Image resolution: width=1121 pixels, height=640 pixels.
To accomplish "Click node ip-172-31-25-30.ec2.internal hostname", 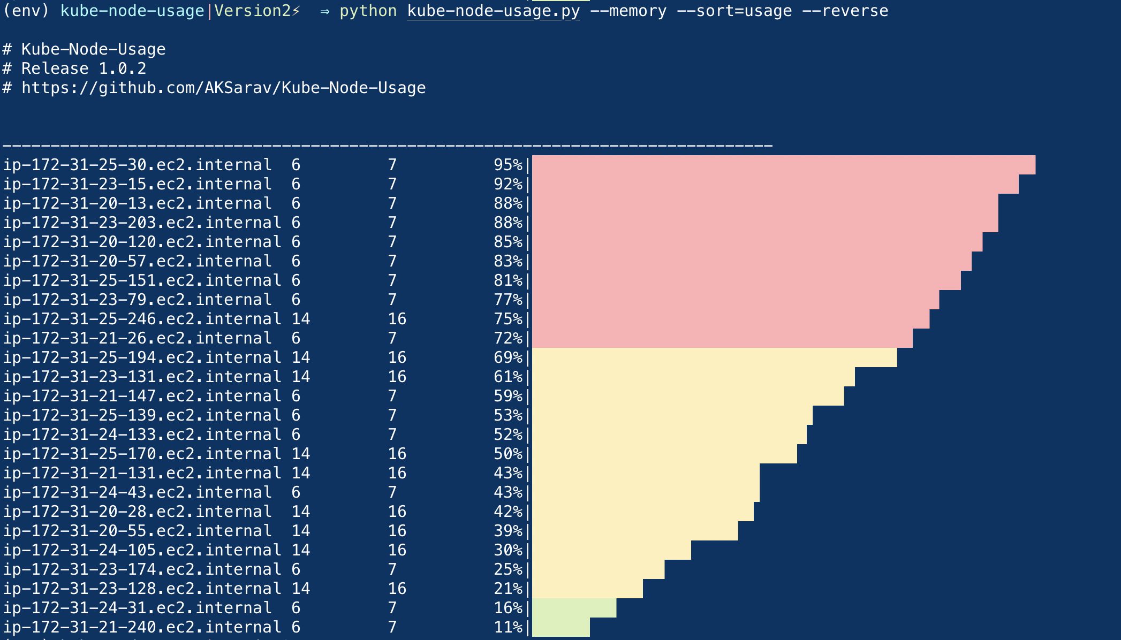I will click(x=137, y=165).
